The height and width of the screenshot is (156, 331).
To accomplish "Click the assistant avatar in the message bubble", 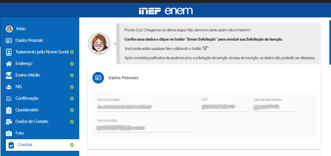I will 99,43.
